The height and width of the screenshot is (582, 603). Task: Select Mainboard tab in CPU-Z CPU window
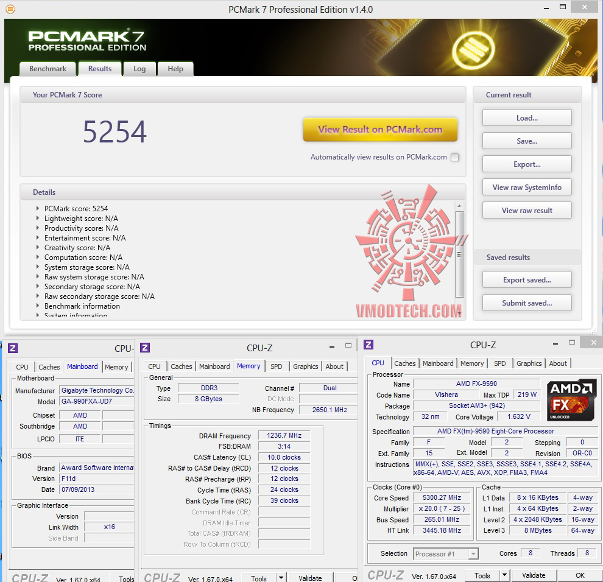click(438, 363)
